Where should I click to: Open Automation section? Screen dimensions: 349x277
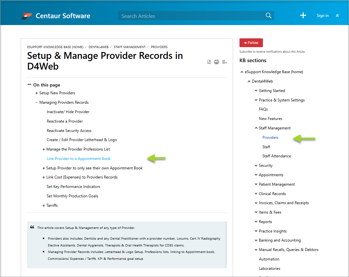tap(269, 259)
